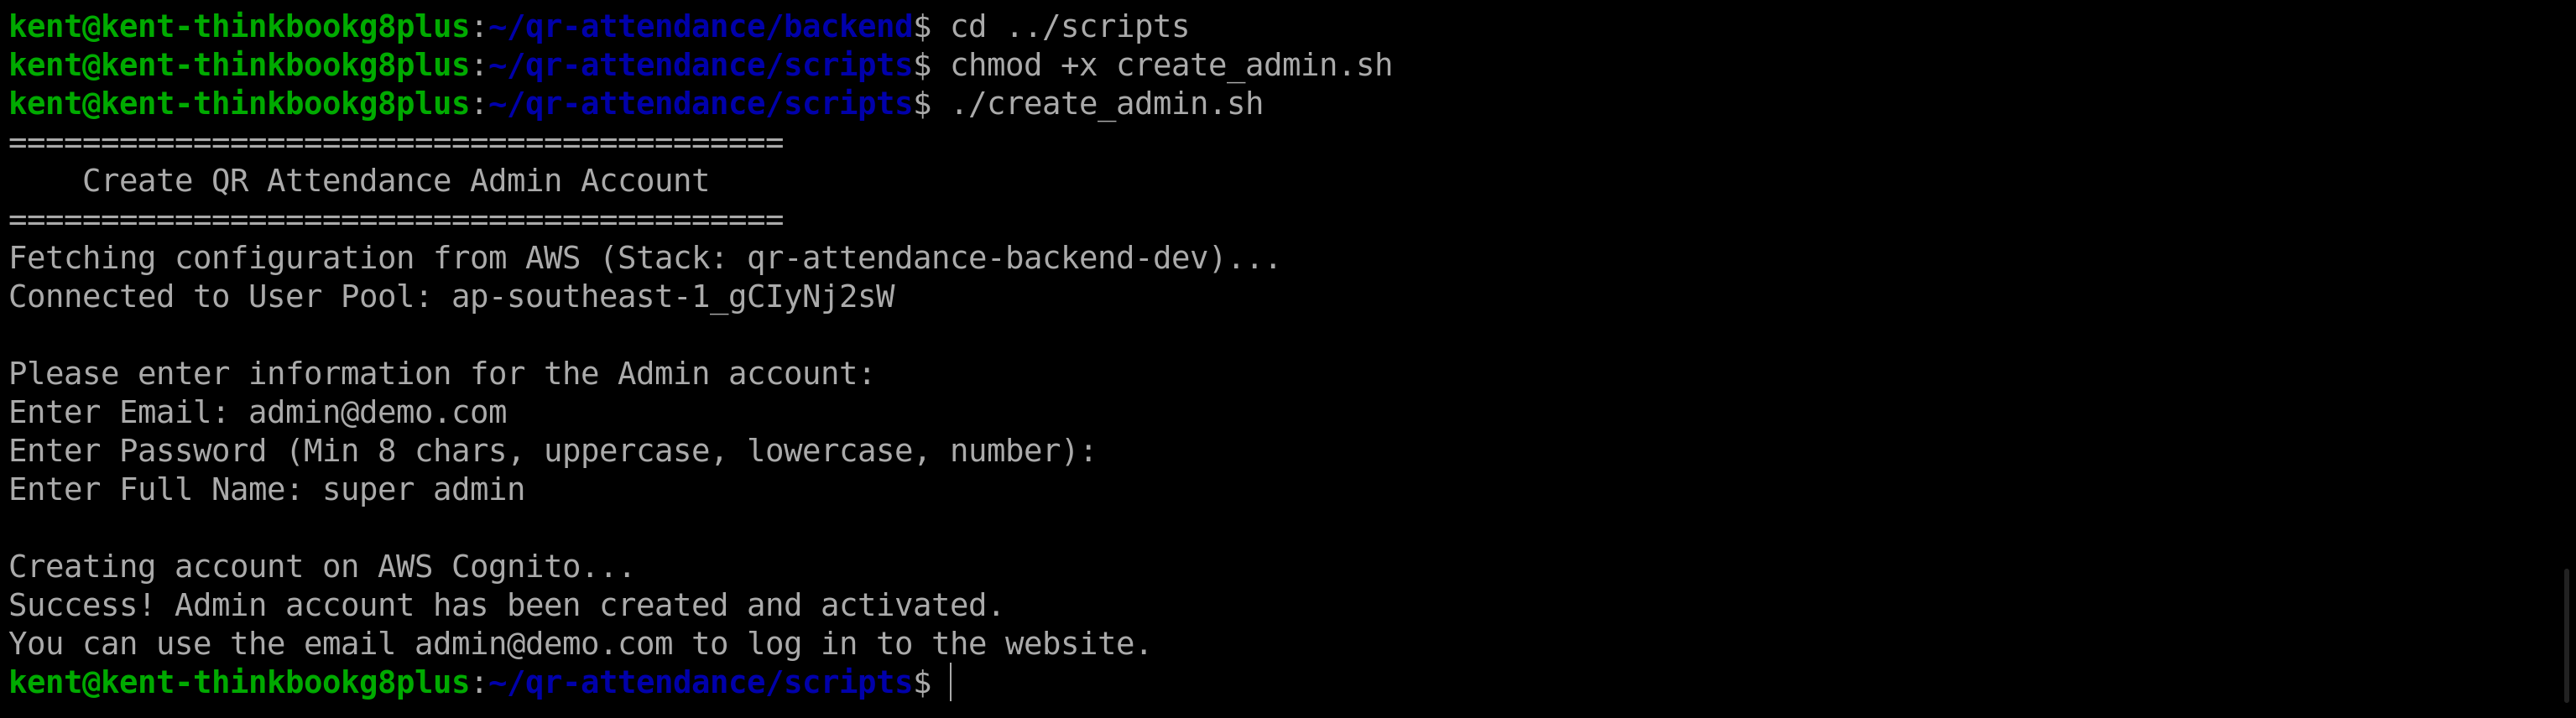This screenshot has height=718, width=2576.
Task: Click the 'Creating account on AWS Cognito...' line
Action: (322, 567)
